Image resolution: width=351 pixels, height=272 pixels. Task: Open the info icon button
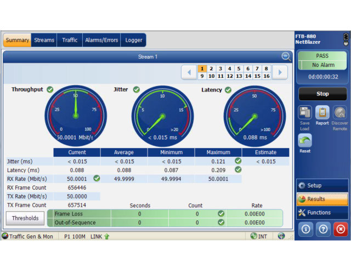coord(305,229)
